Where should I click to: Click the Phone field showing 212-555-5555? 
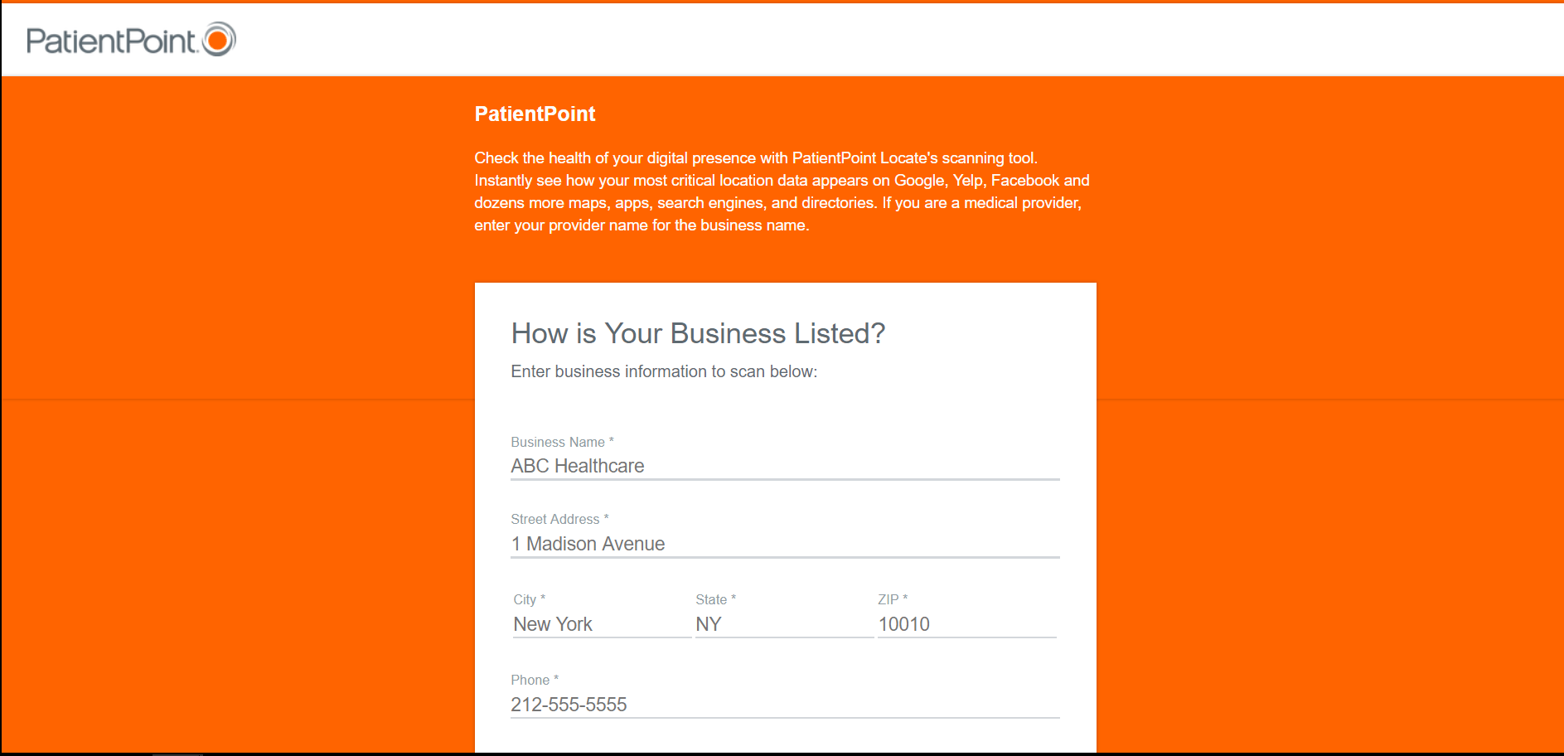click(784, 705)
